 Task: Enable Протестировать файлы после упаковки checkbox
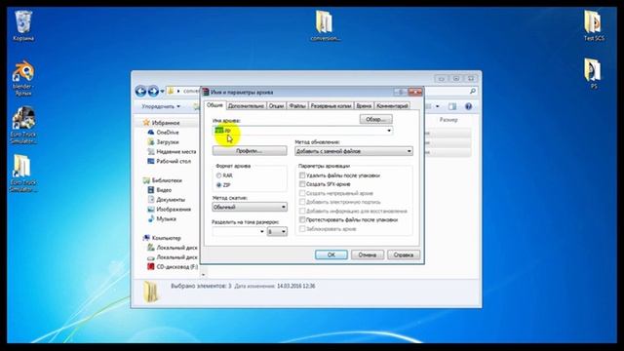pos(302,219)
